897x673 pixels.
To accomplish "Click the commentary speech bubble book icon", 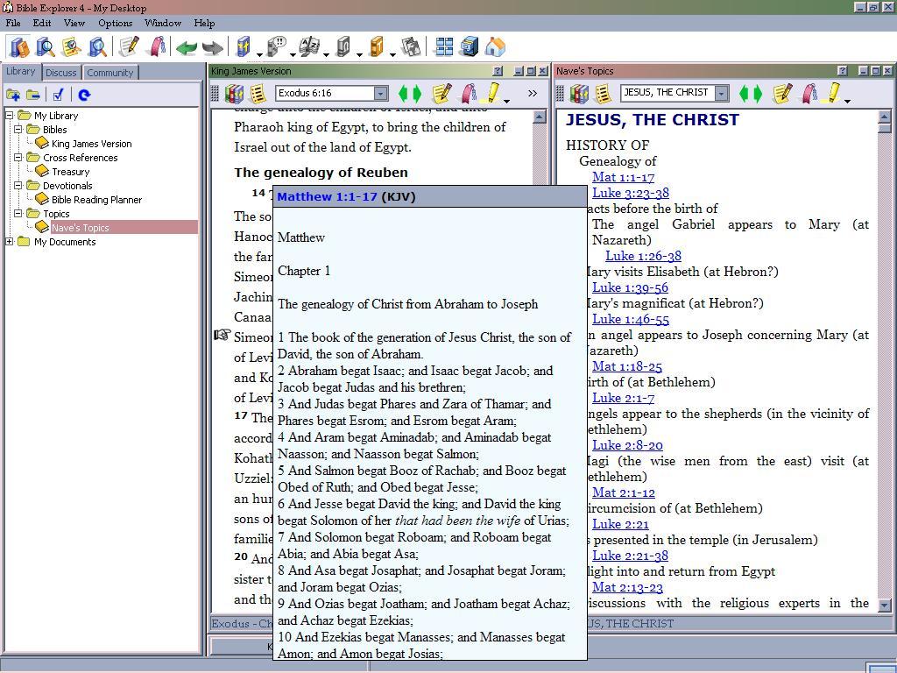I will [x=277, y=47].
